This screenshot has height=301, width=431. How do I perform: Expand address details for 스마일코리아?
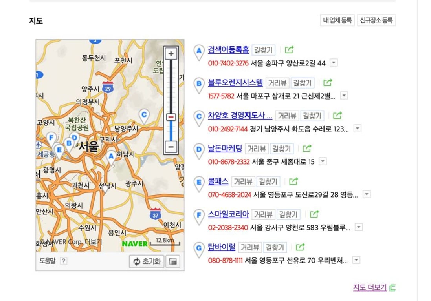pos(359,227)
